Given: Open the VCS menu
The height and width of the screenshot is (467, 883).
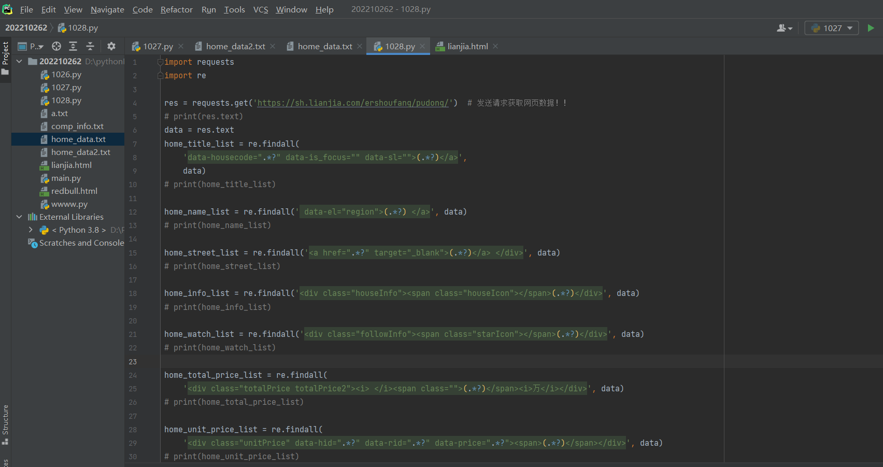Looking at the screenshot, I should coord(261,9).
